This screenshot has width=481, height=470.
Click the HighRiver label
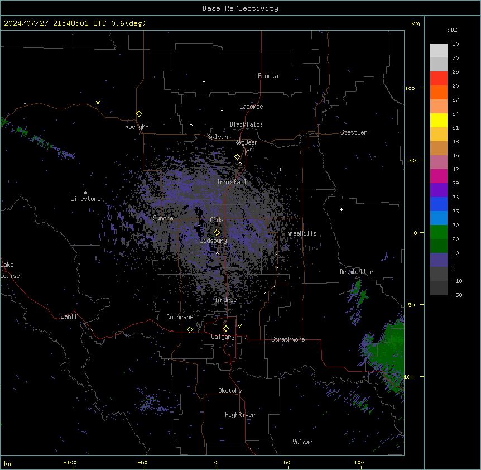(240, 415)
